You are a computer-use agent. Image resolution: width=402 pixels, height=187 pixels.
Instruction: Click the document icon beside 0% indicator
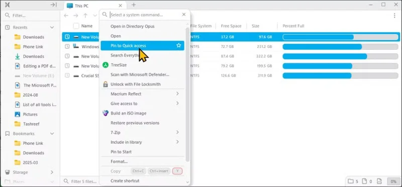(x=380, y=181)
